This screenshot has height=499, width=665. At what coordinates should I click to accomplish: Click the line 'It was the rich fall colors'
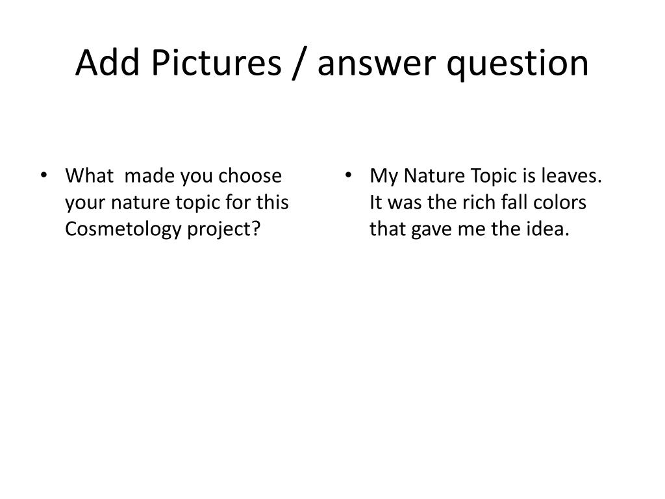(478, 203)
